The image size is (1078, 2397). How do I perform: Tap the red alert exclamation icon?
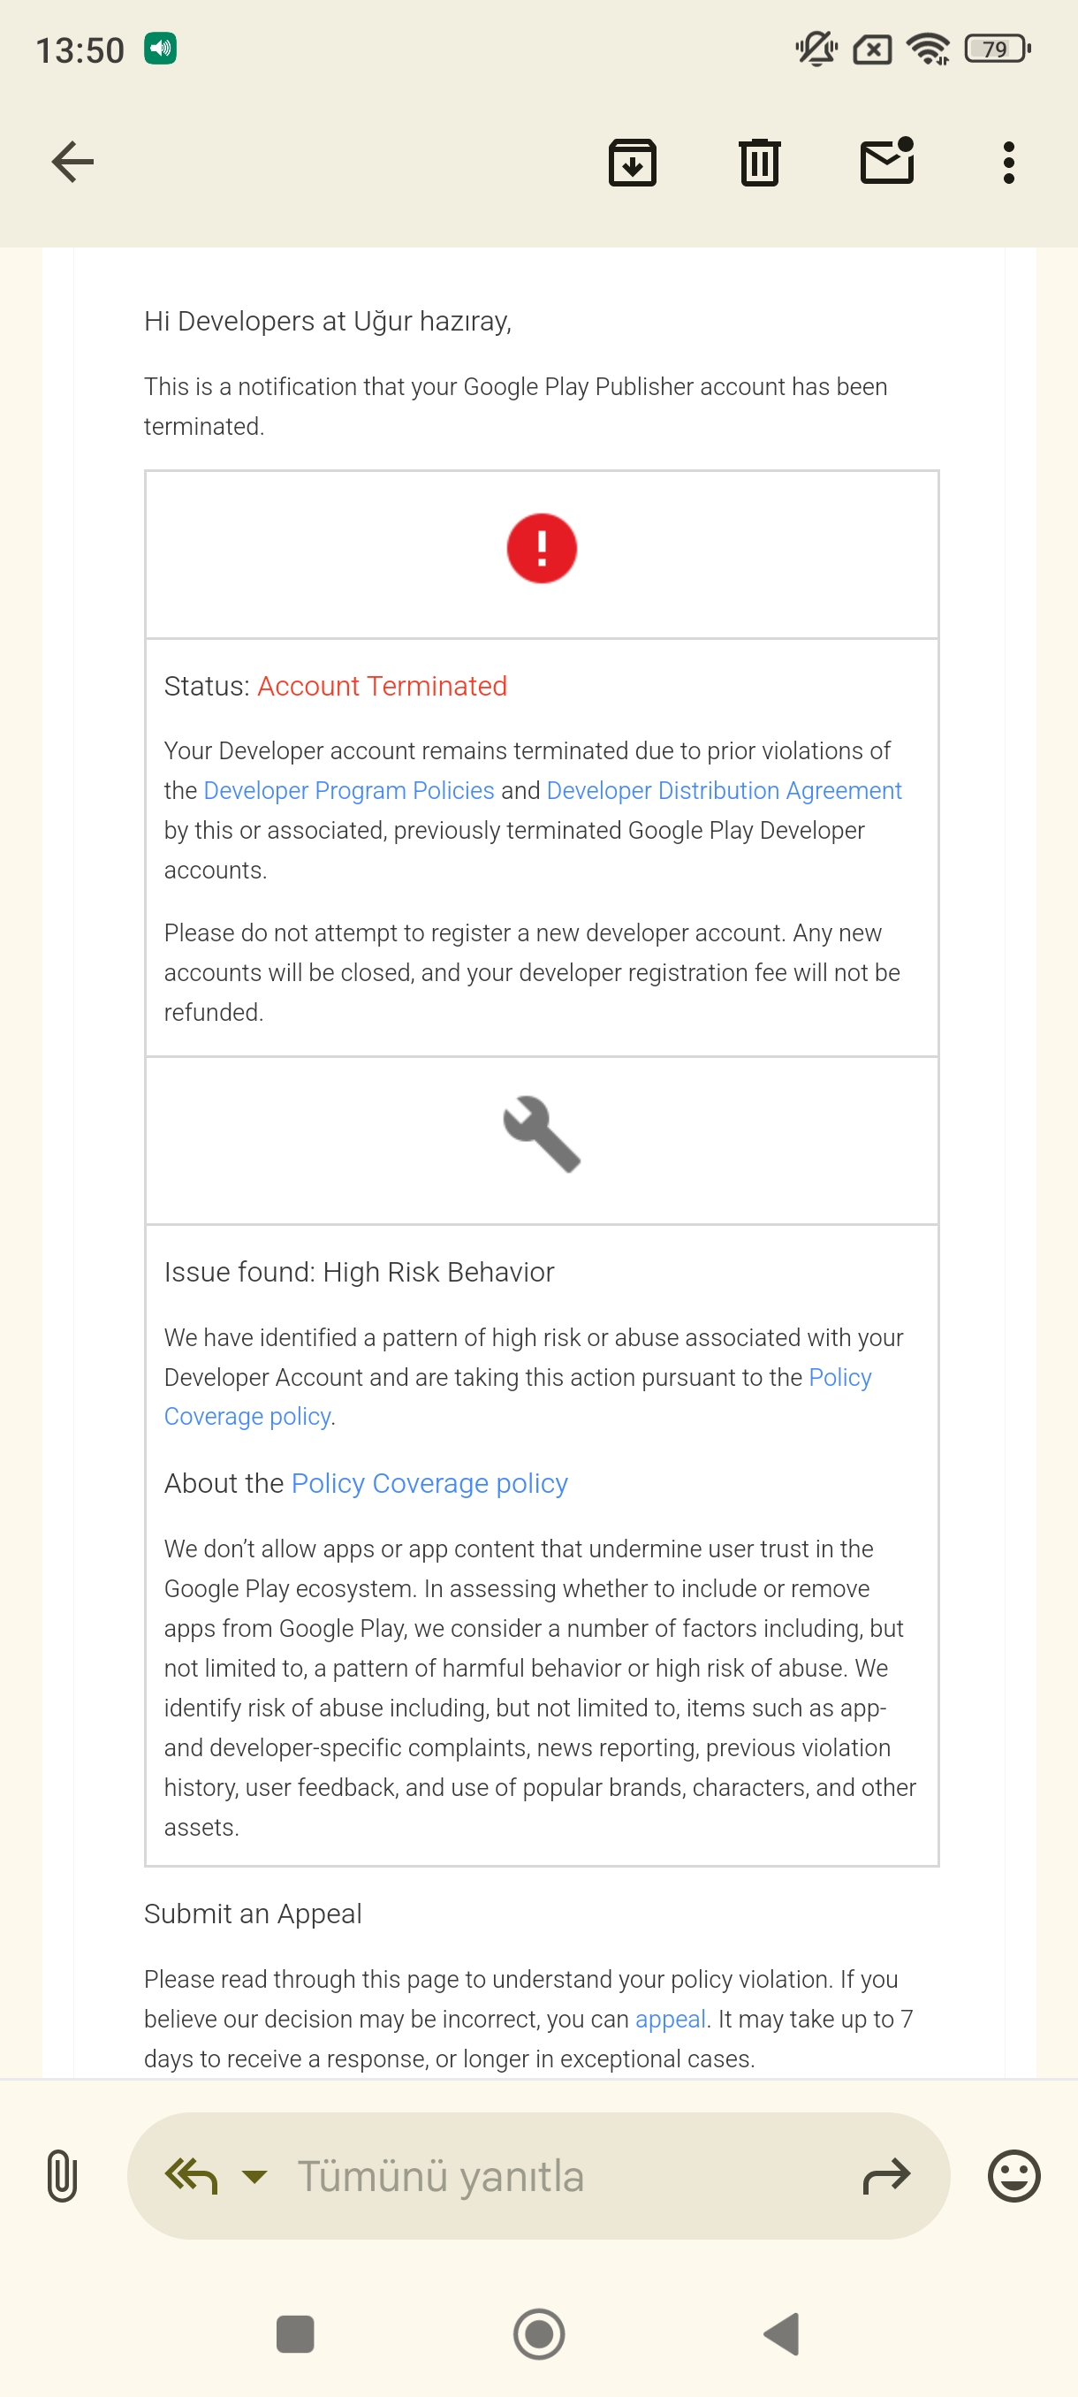click(542, 548)
